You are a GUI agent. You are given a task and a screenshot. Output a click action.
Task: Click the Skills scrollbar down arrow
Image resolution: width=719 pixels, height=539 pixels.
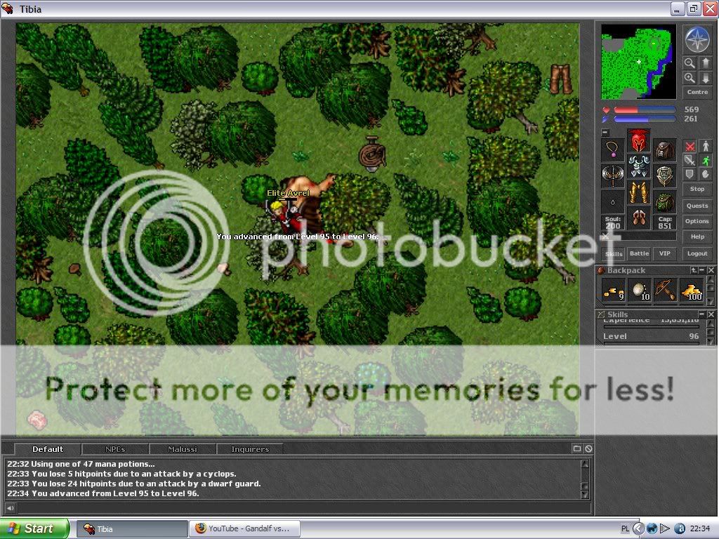[711, 342]
